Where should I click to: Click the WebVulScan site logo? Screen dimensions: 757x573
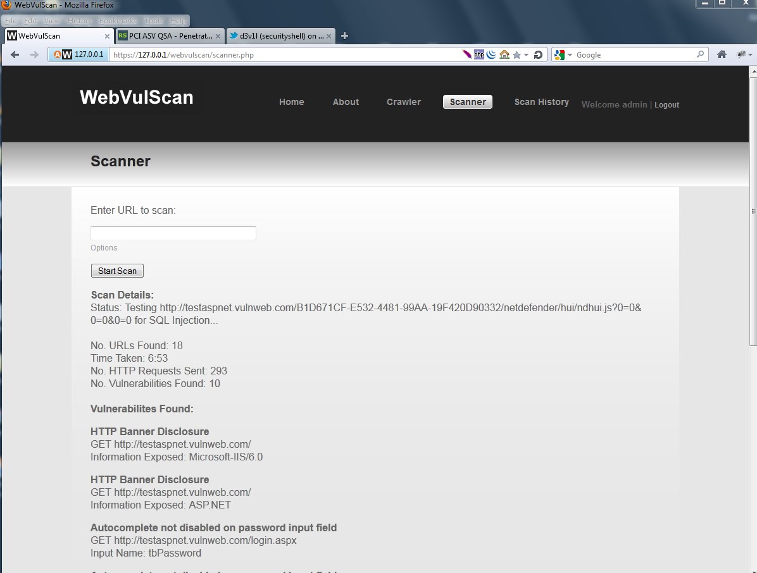coord(137,97)
